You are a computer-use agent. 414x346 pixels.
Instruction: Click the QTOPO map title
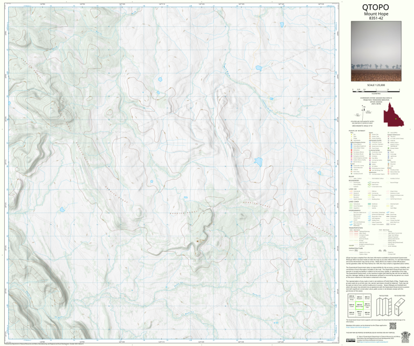coord(376,8)
